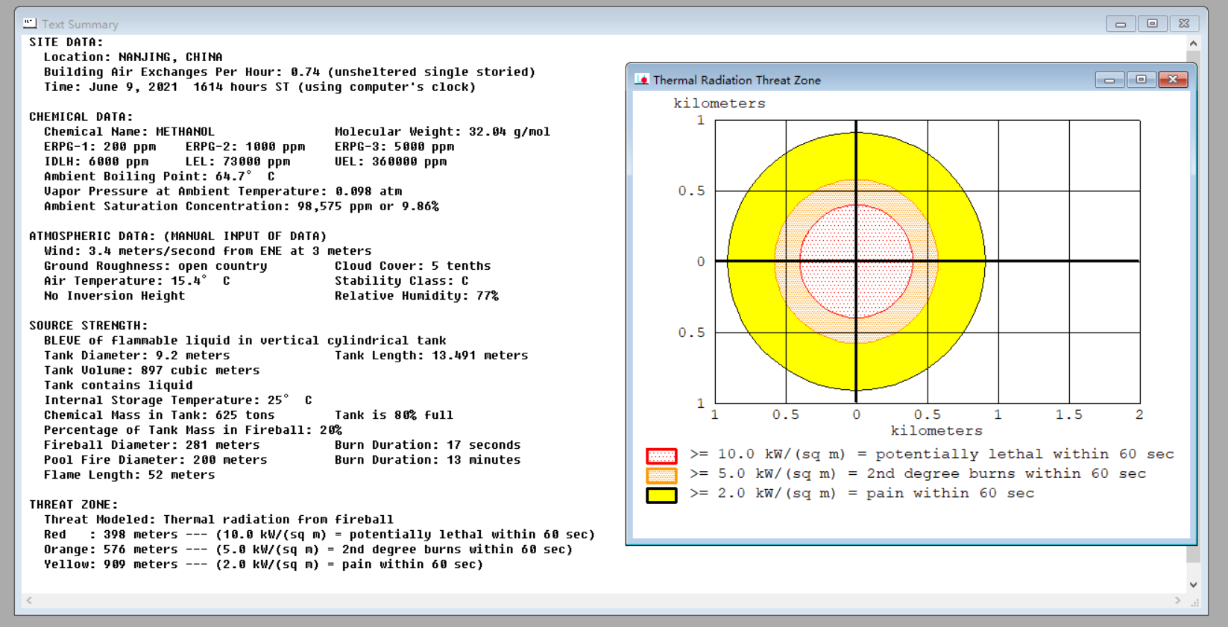Click the 'Red : 398 meters' threat line
Screen dimensions: 1228x627
click(320, 535)
